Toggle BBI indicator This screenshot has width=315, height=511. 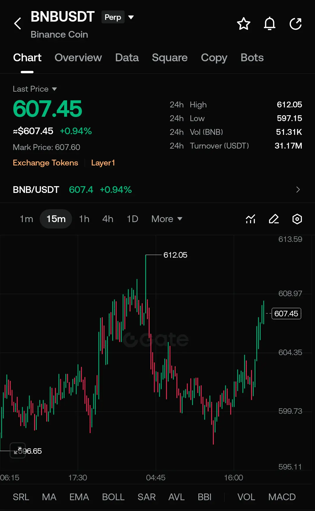click(204, 497)
